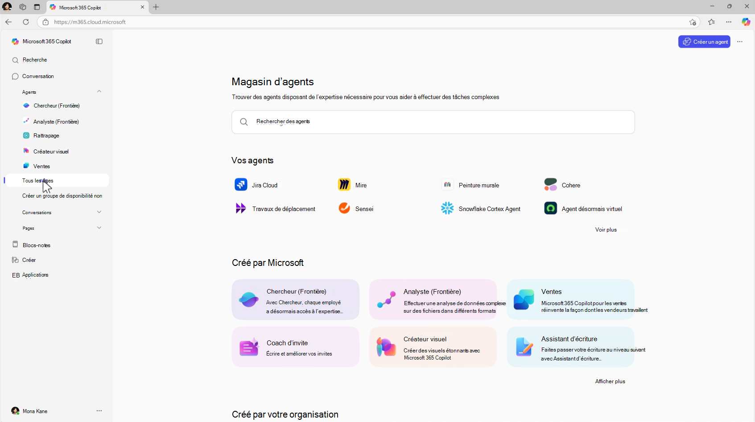Open browser settings and more menu
Image resolution: width=755 pixels, height=422 pixels.
(729, 22)
